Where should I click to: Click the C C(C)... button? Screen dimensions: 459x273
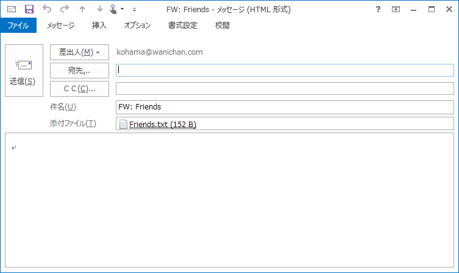click(x=79, y=89)
